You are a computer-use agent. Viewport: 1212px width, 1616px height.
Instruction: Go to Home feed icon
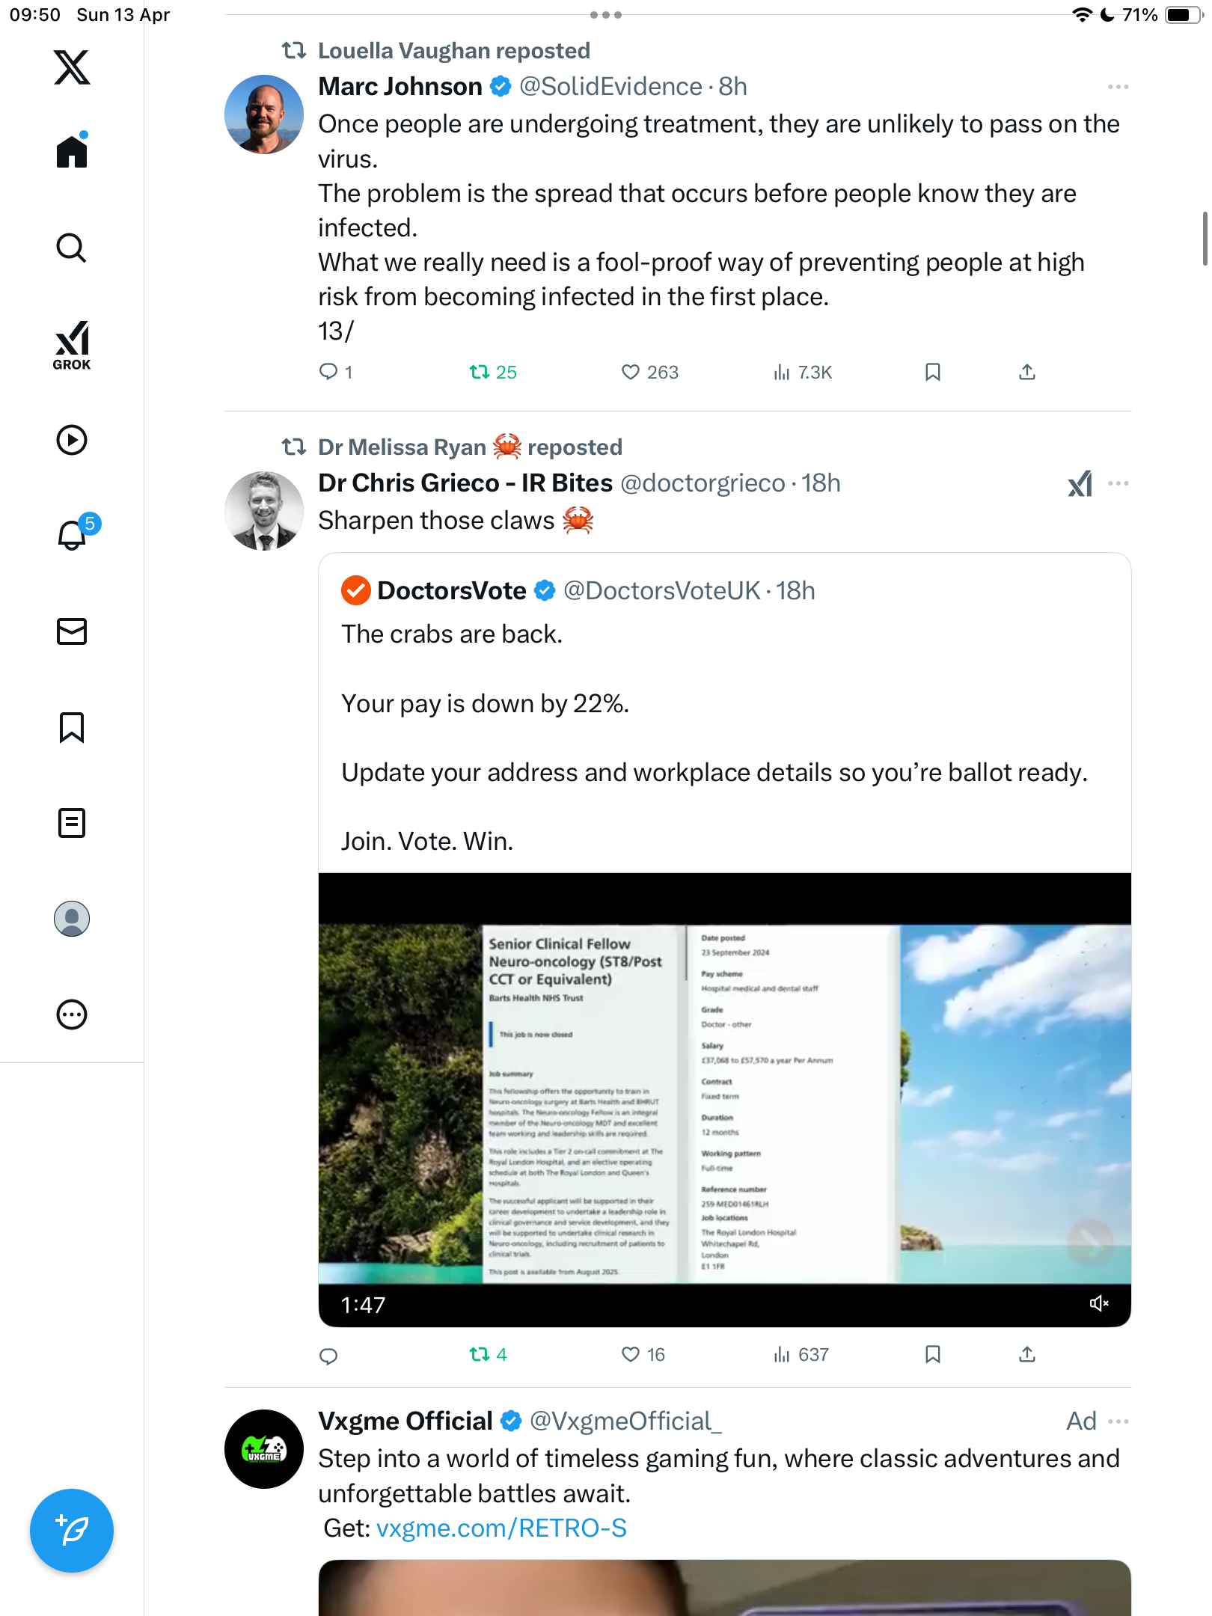72,151
